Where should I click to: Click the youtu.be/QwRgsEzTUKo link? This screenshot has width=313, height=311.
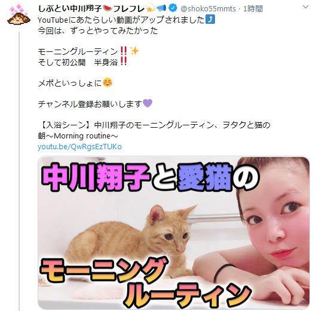[x=79, y=147]
